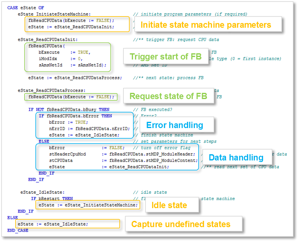The height and width of the screenshot is (243, 300).
Task: Click the '// turn off error flag' comment
Action: pyautogui.click(x=162, y=148)
